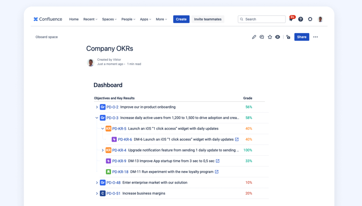Open the inline comments icon
Screen dimensions: 362x206
tap(262, 37)
